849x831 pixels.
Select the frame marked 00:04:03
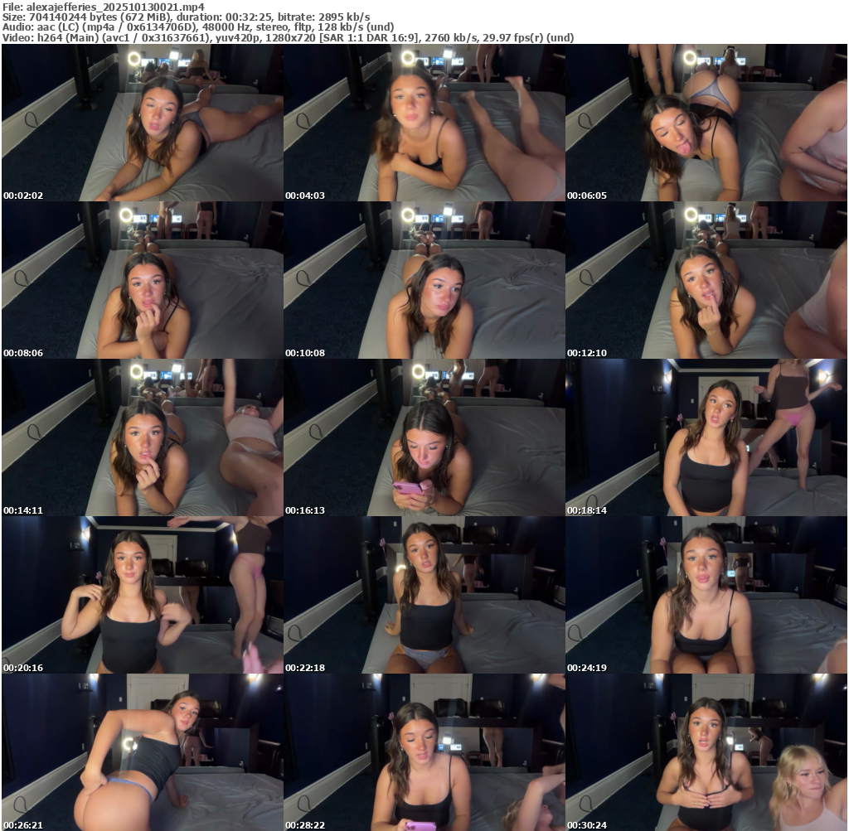[424, 123]
